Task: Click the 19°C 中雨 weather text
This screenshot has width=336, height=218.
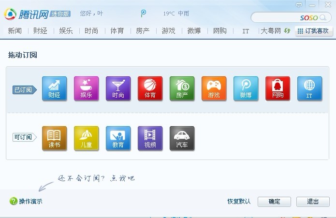Action: coord(176,14)
